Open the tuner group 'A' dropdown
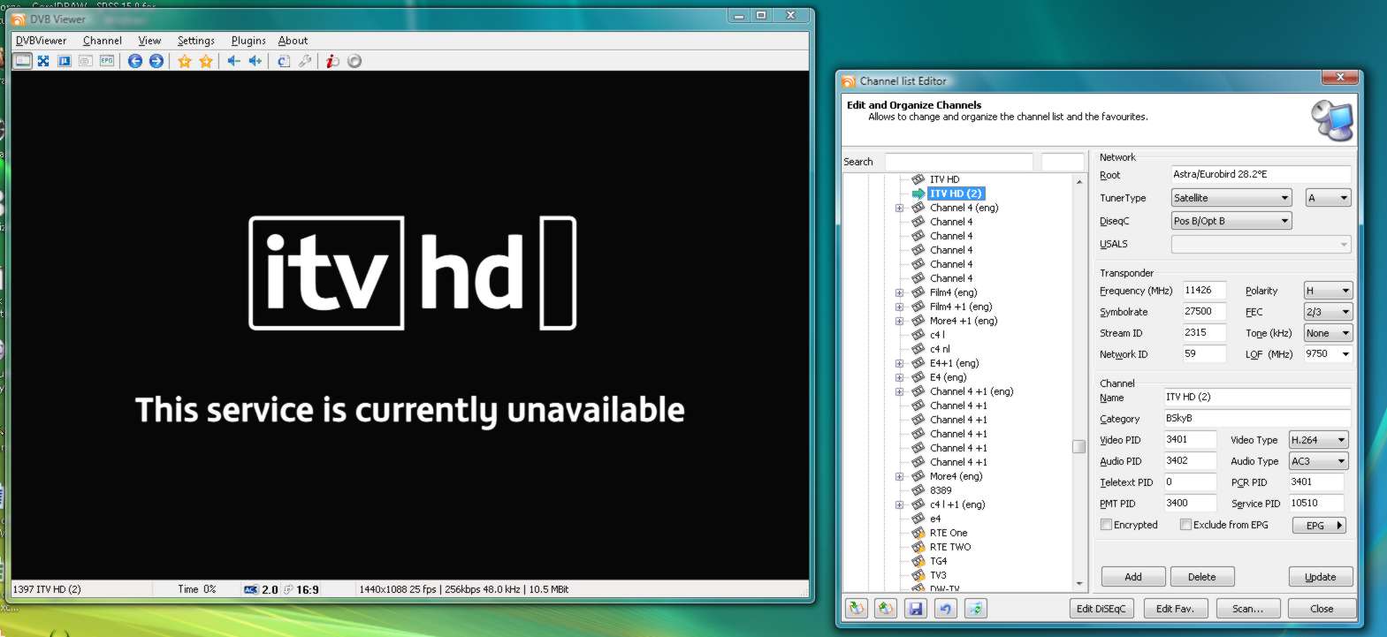1387x637 pixels. pyautogui.click(x=1329, y=198)
